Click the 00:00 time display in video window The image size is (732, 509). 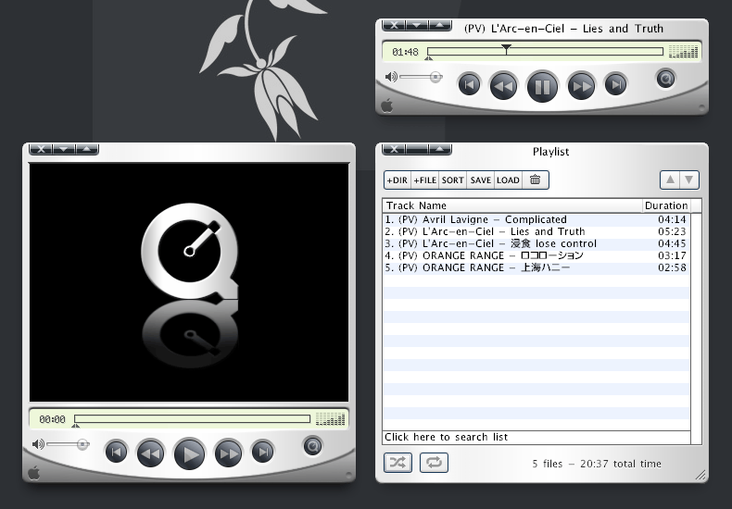pyautogui.click(x=52, y=419)
